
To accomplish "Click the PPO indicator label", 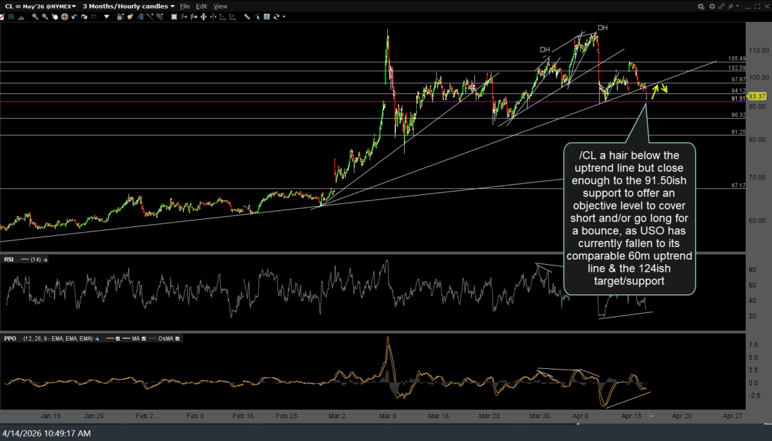I will tap(10, 338).
